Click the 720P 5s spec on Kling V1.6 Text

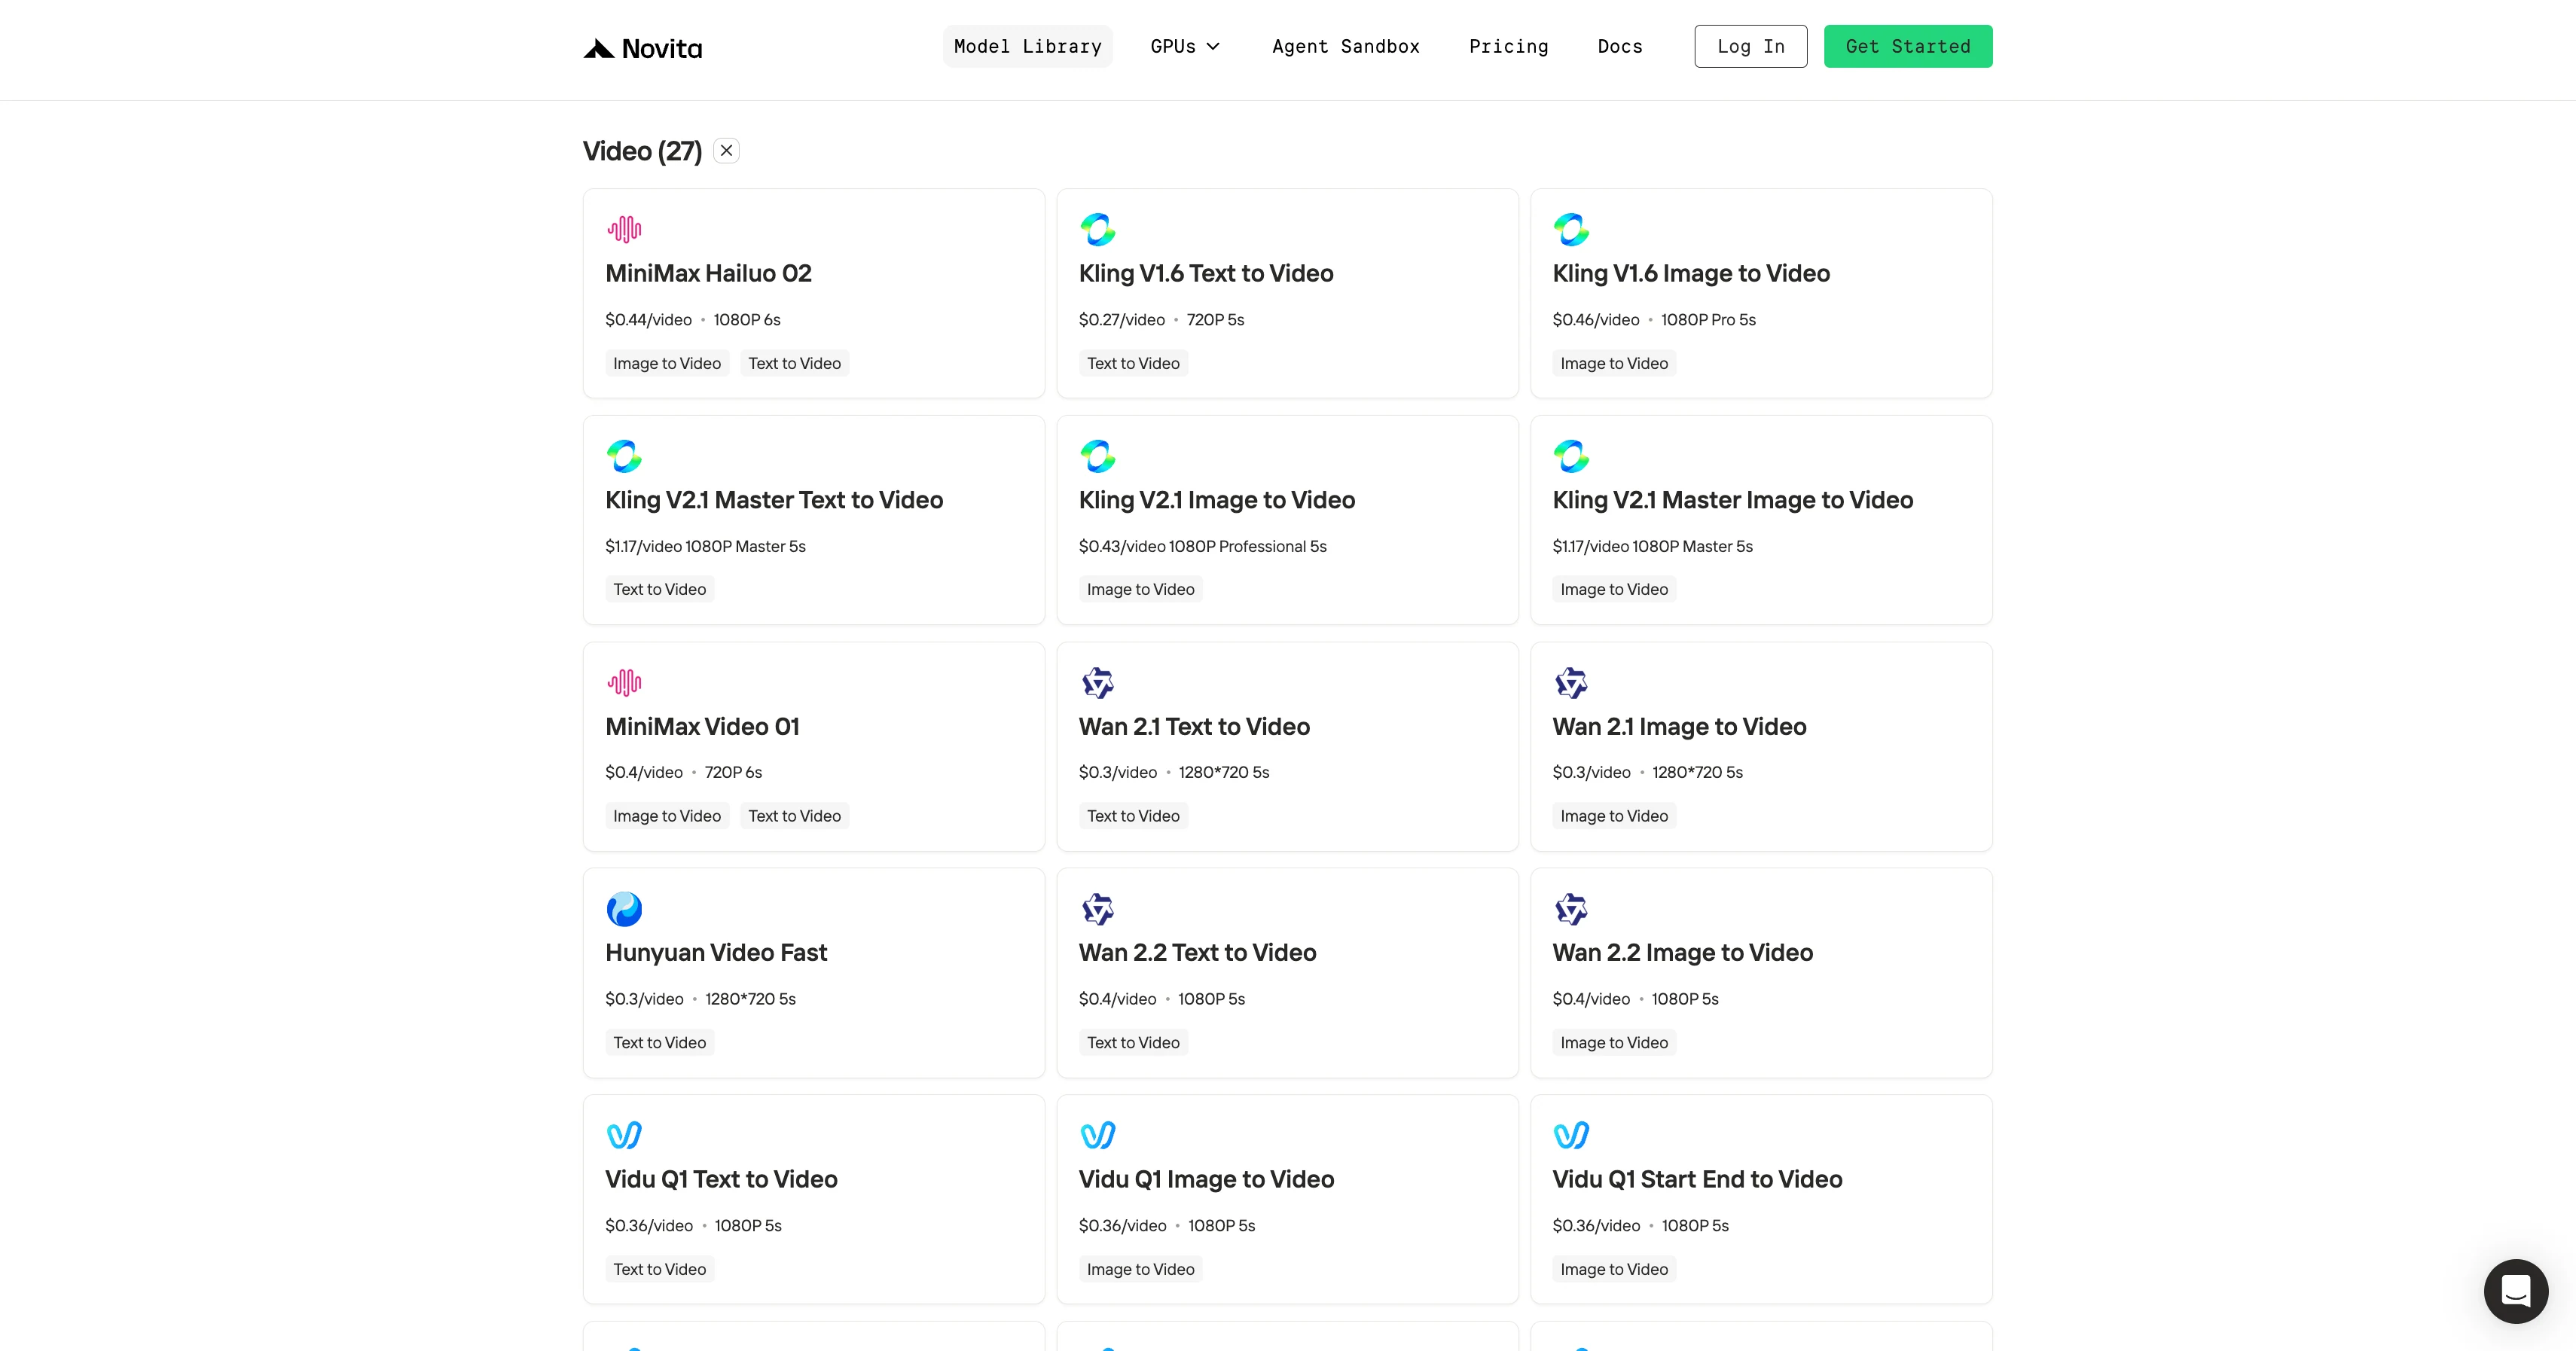(1215, 320)
